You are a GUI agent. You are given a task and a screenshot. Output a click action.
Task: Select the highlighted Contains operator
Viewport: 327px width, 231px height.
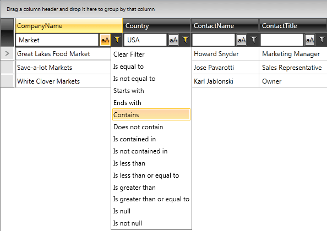151,114
